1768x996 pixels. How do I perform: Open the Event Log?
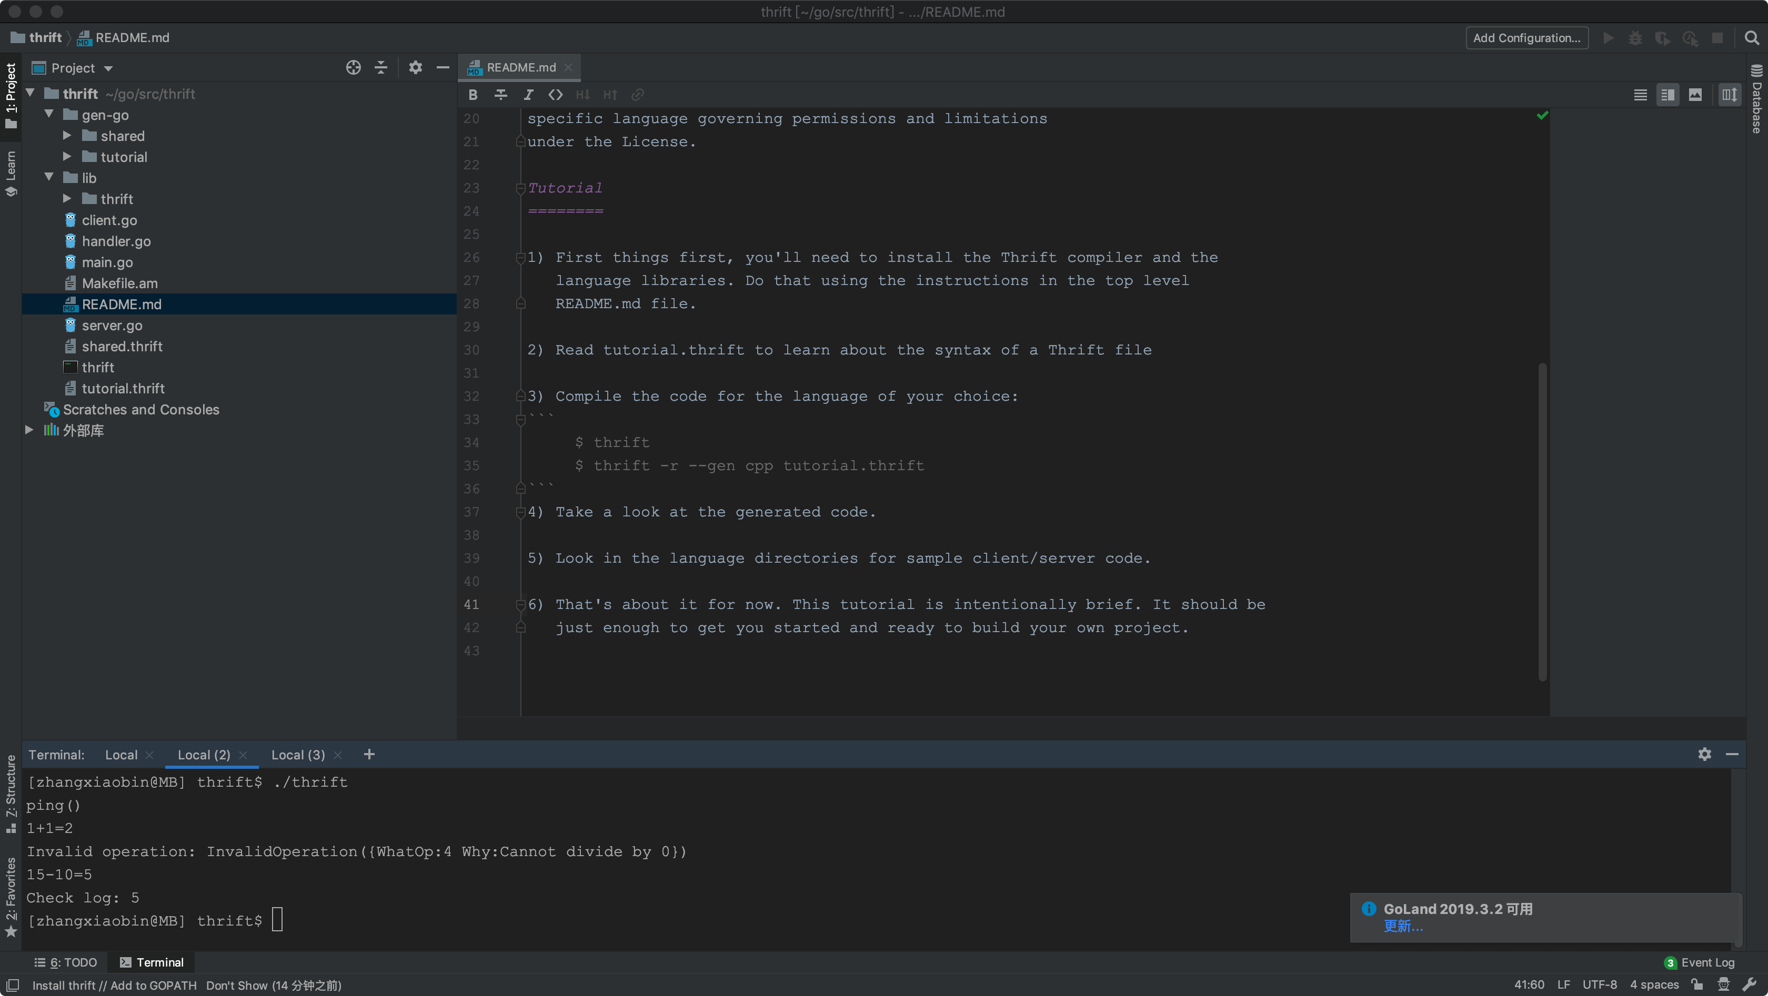pos(1700,962)
